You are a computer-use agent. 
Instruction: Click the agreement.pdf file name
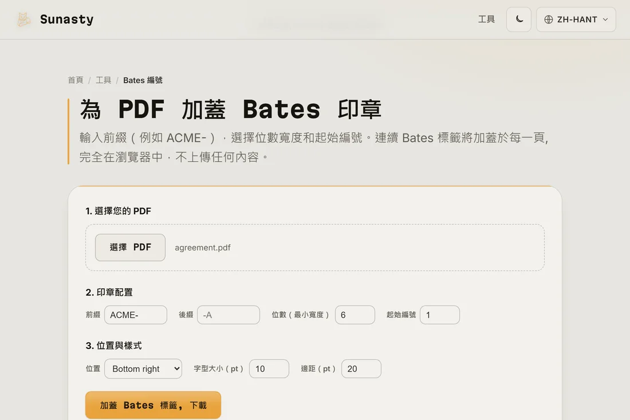pyautogui.click(x=203, y=248)
